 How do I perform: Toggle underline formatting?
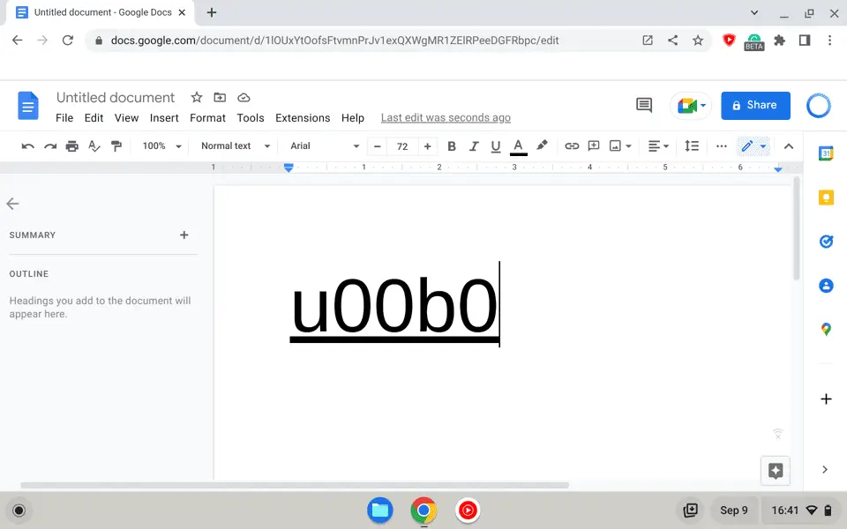click(x=496, y=145)
